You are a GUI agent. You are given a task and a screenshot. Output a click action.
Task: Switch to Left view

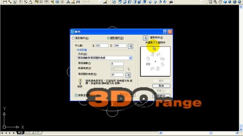pyautogui.click(x=130, y=2)
